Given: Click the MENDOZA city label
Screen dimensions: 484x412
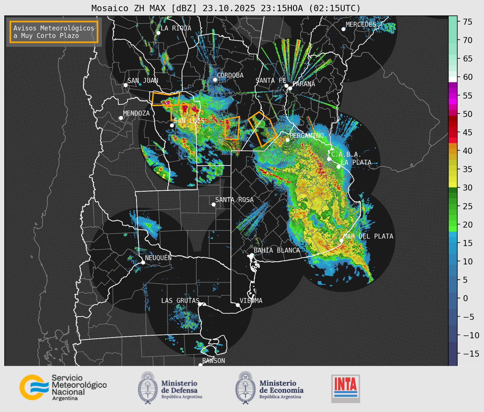Looking at the screenshot, I should click(x=136, y=113).
